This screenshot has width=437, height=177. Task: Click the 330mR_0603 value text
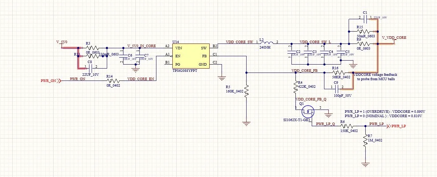(x=109, y=54)
